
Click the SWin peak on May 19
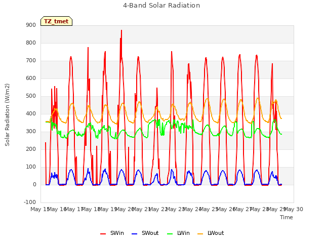click(121, 30)
